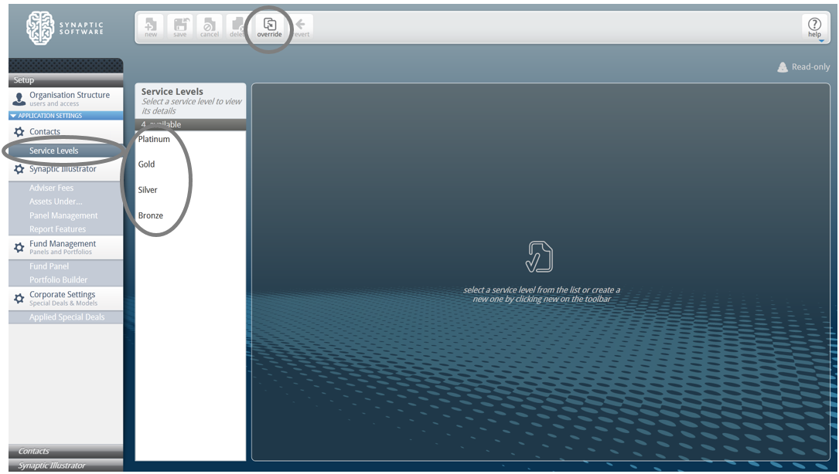
Task: Click the override toolbar button
Action: click(x=269, y=27)
